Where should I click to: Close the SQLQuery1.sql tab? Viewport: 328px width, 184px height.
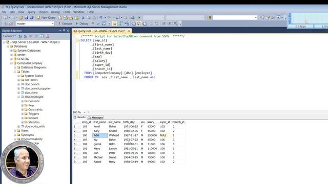click(x=129, y=31)
